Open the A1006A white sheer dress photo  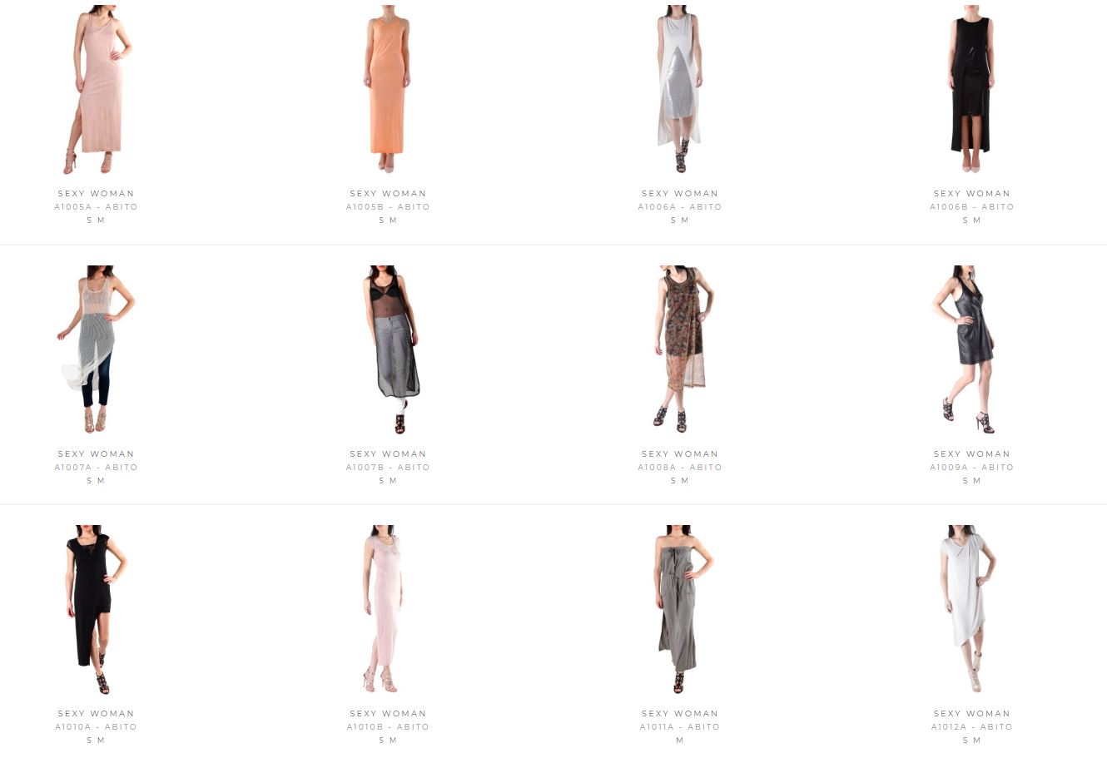pyautogui.click(x=680, y=90)
